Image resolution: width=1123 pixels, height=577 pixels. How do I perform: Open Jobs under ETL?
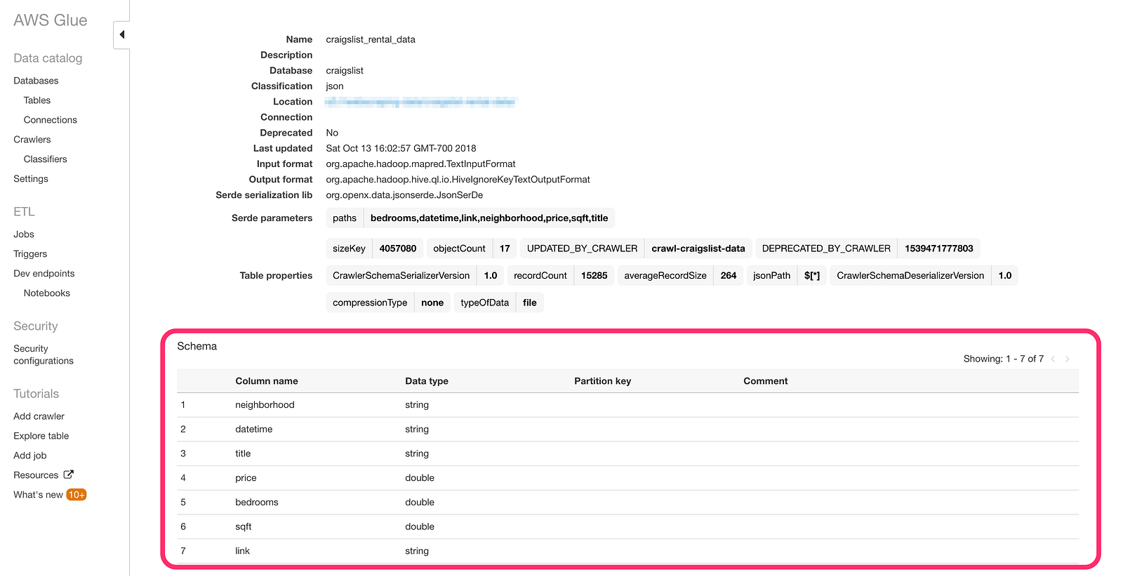24,234
